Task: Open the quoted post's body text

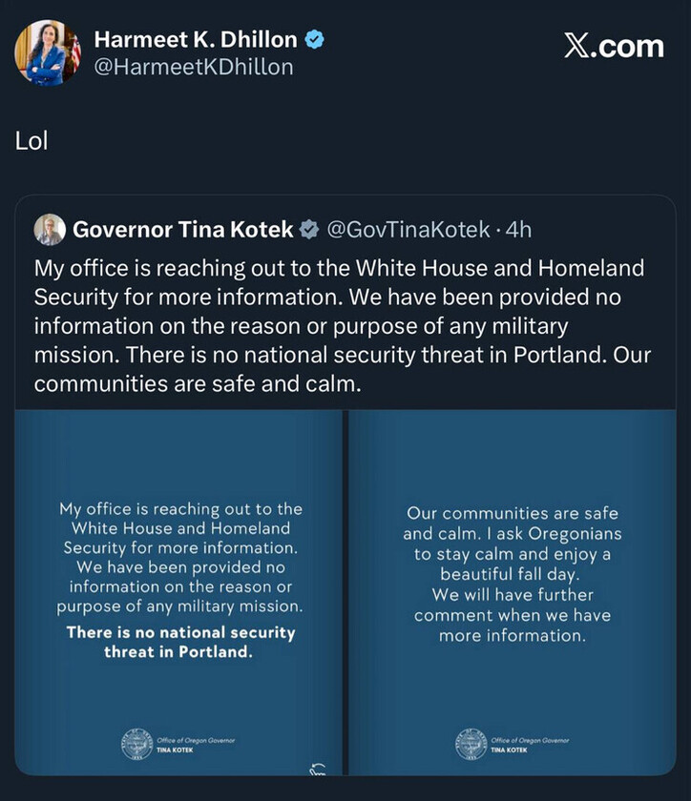Action: pos(339,324)
